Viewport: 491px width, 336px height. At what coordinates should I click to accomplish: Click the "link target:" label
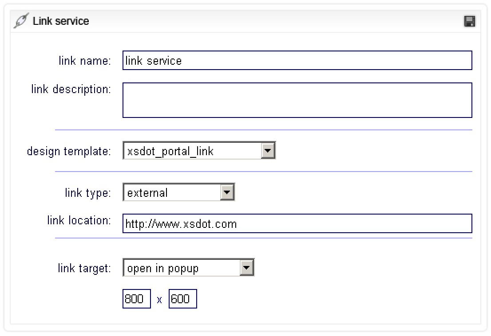point(84,268)
